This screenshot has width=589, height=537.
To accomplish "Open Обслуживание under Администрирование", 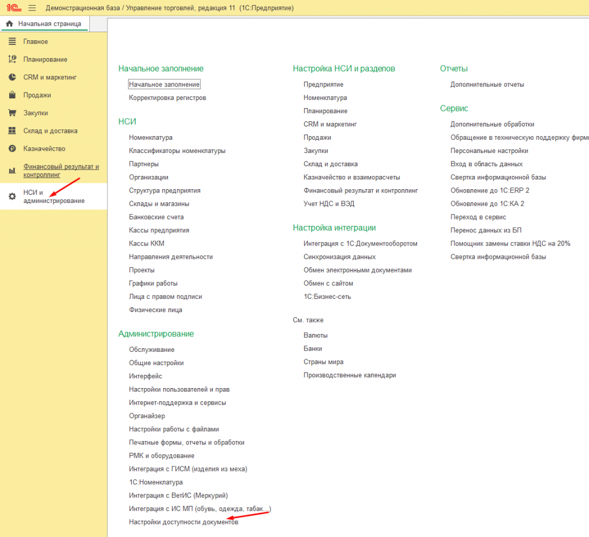I will coord(152,350).
